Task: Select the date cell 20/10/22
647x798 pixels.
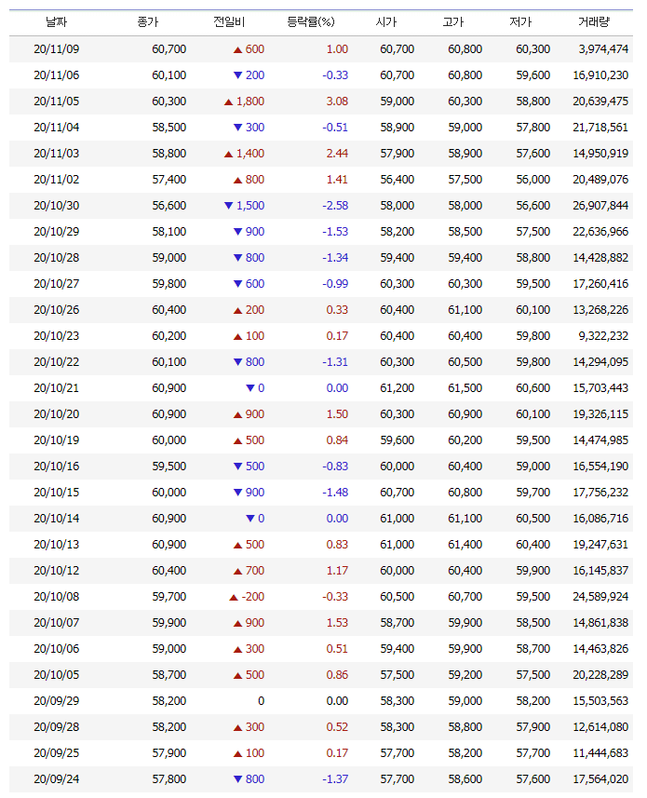Action: pyautogui.click(x=57, y=362)
